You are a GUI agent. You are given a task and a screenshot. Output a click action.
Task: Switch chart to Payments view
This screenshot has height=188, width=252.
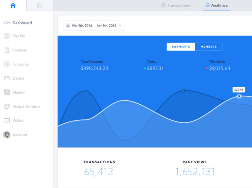point(181,47)
